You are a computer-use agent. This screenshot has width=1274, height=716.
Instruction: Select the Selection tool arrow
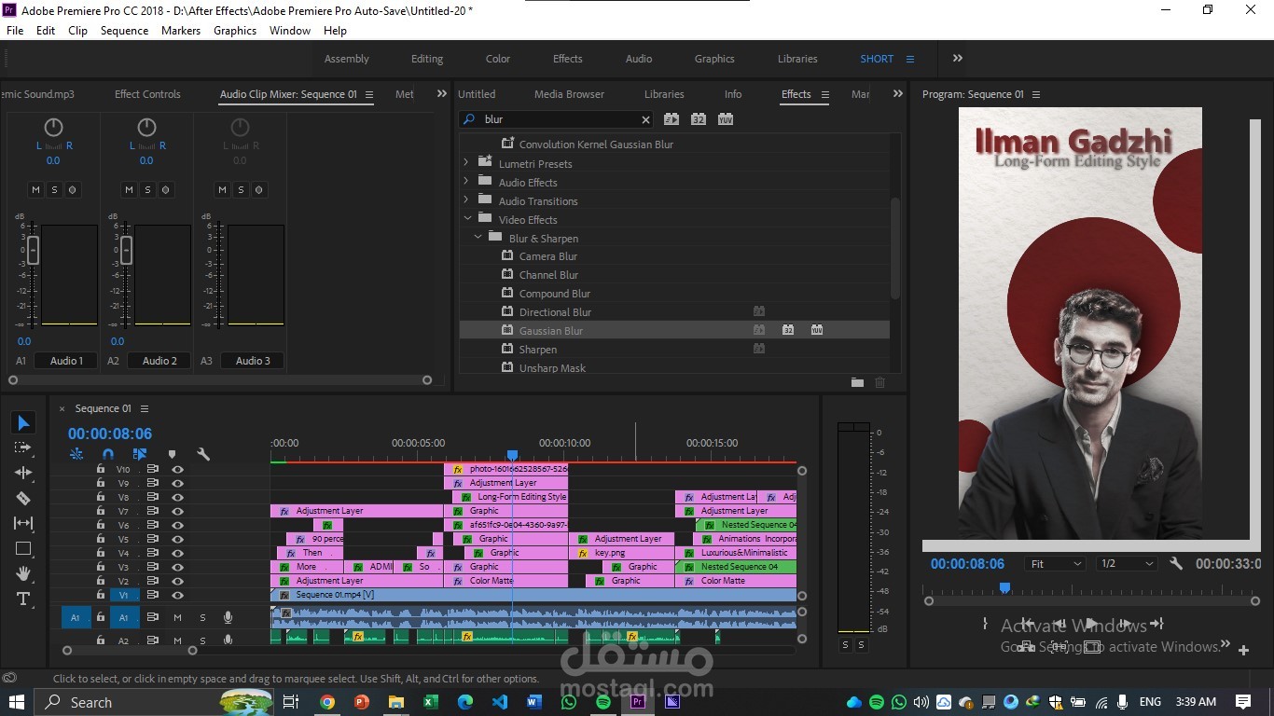24,423
